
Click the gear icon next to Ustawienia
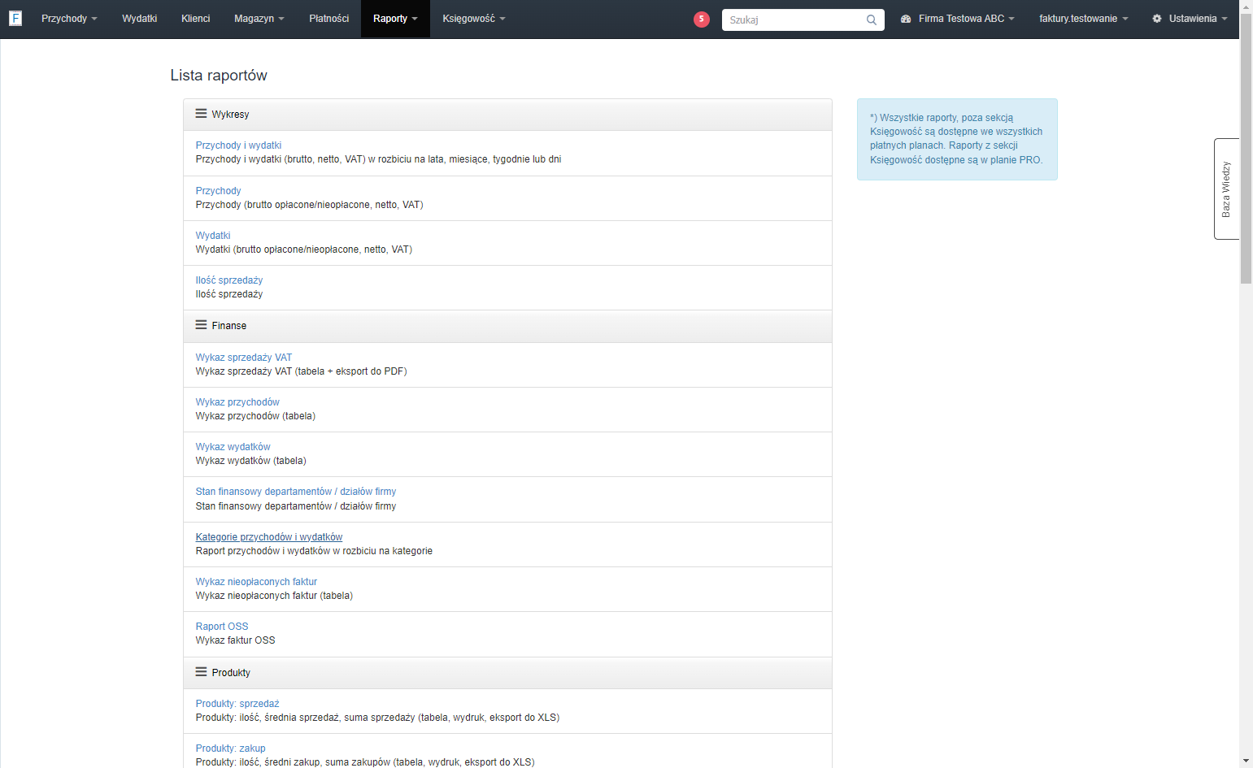tap(1157, 19)
